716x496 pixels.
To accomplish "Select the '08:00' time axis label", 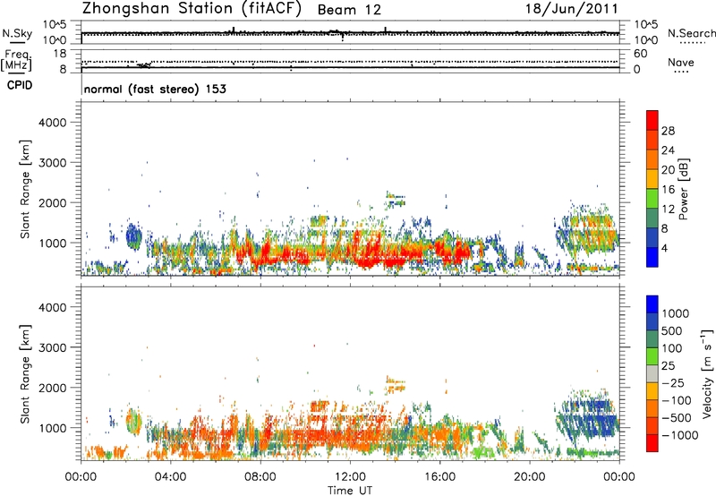I will [x=260, y=477].
